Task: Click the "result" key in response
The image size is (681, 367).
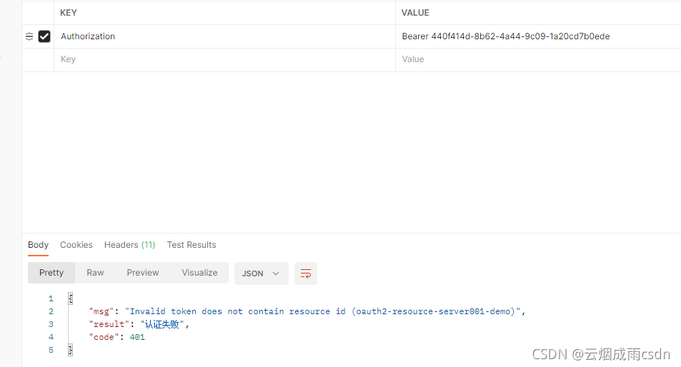Action: pos(109,324)
